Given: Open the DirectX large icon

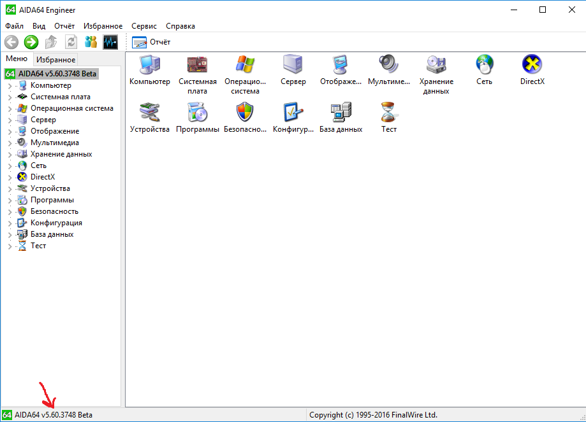Looking at the screenshot, I should point(532,70).
